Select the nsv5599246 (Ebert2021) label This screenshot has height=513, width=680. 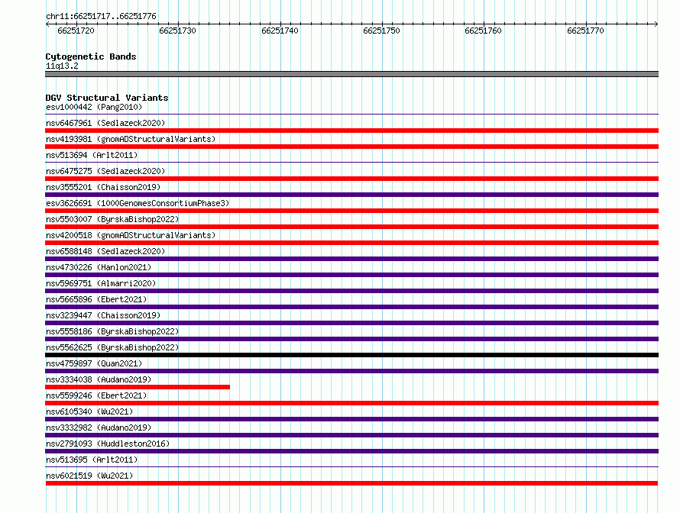pyautogui.click(x=96, y=395)
